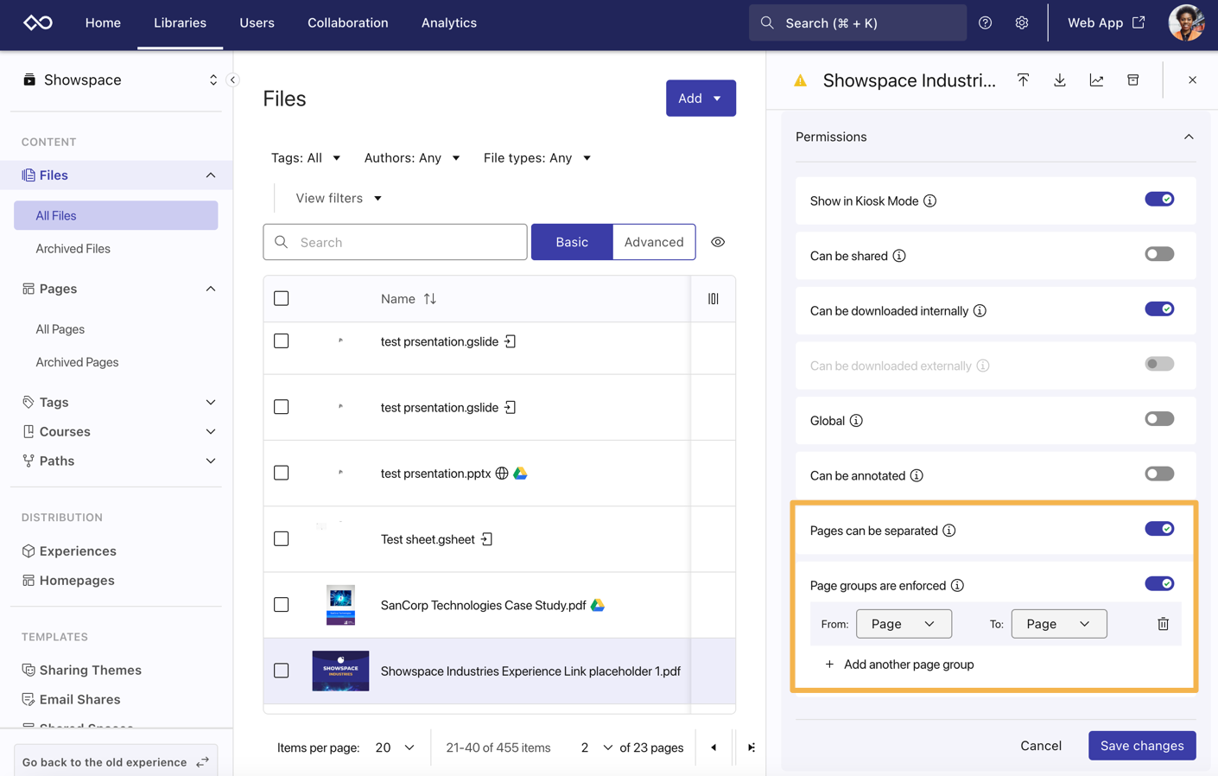Open the Users tab
1218x776 pixels.
pos(257,23)
